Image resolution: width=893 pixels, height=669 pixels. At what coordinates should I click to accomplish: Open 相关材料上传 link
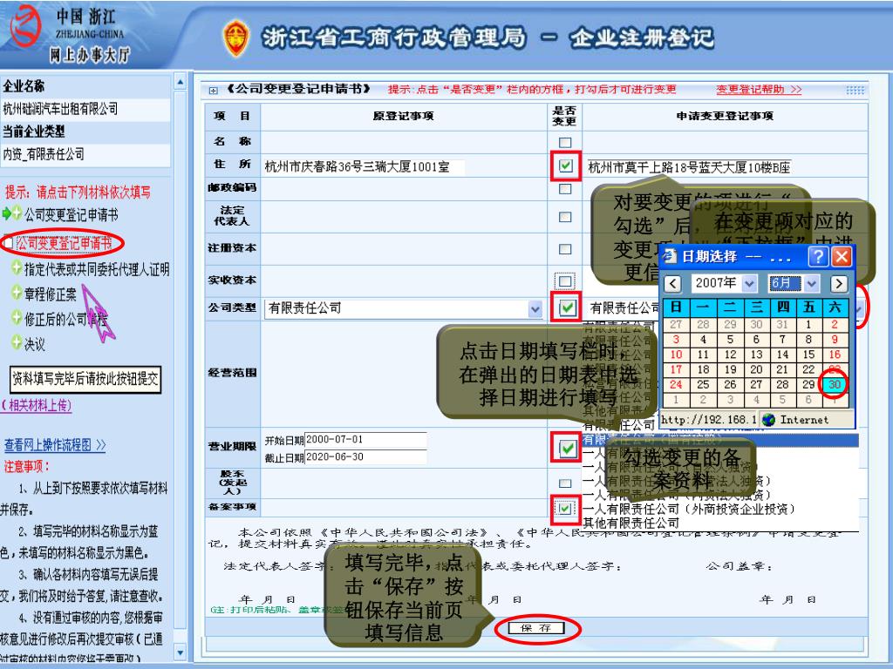click(x=37, y=406)
